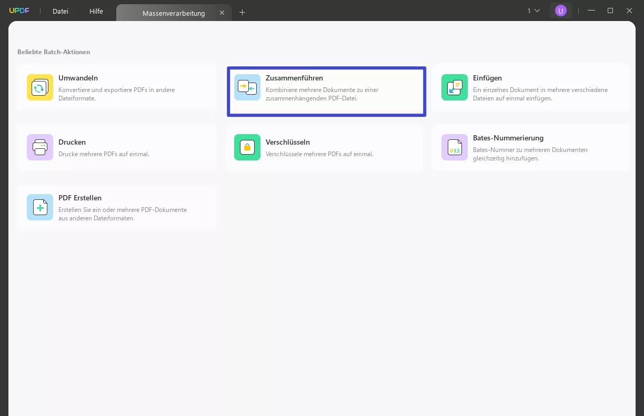Click the Bates-Nummerierung 012 icon

454,147
